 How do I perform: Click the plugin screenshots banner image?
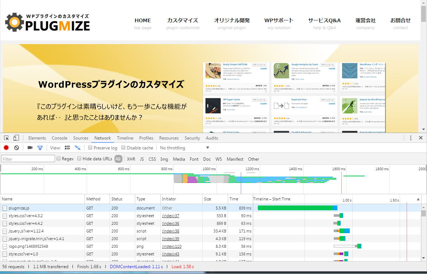click(x=294, y=98)
